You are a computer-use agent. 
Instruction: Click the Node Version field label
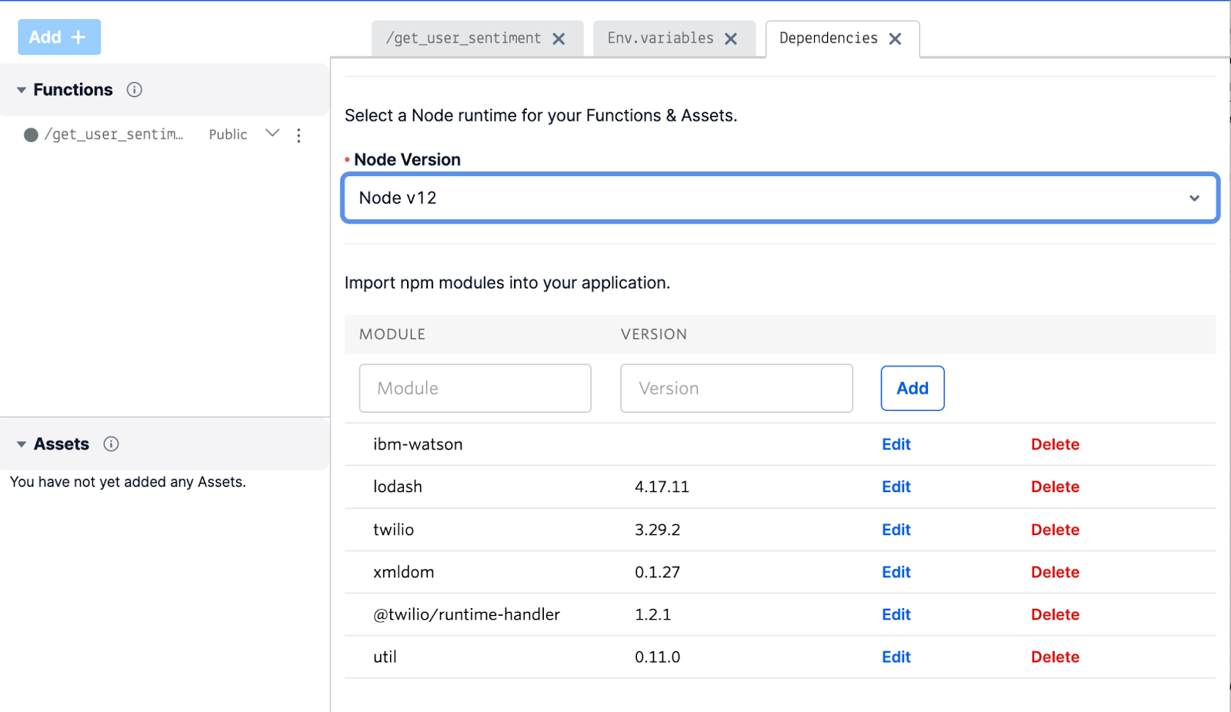click(x=407, y=160)
